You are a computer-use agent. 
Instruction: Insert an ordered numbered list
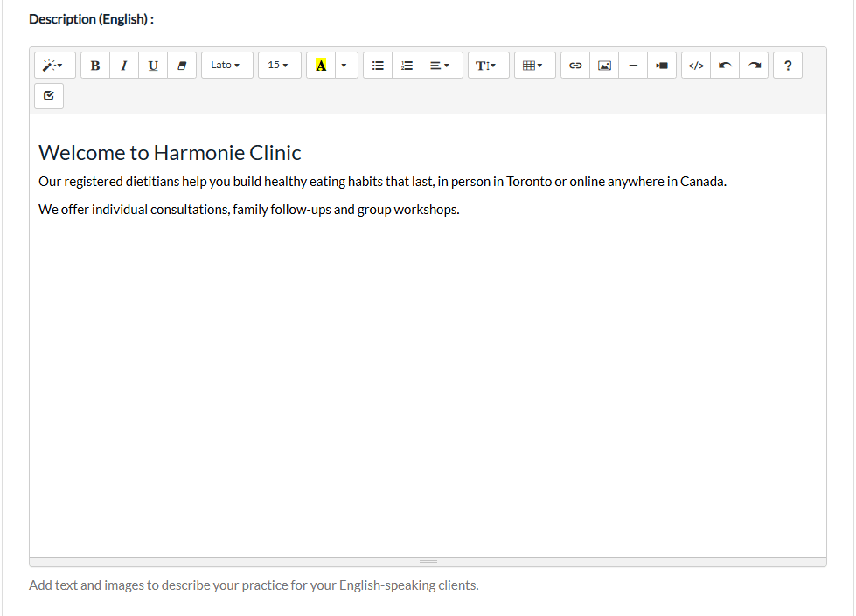click(407, 66)
